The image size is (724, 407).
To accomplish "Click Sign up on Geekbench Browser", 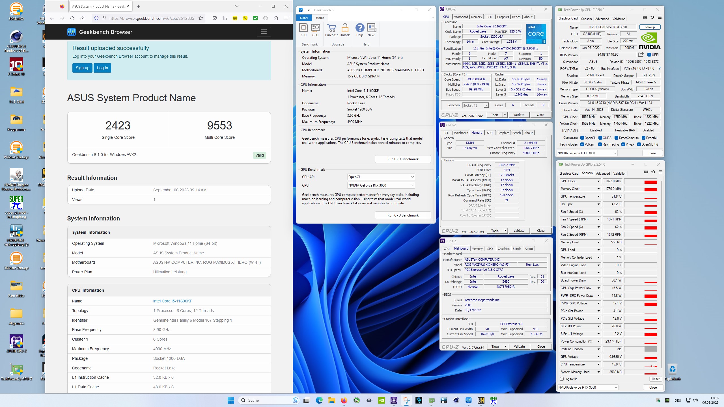I will [x=82, y=68].
